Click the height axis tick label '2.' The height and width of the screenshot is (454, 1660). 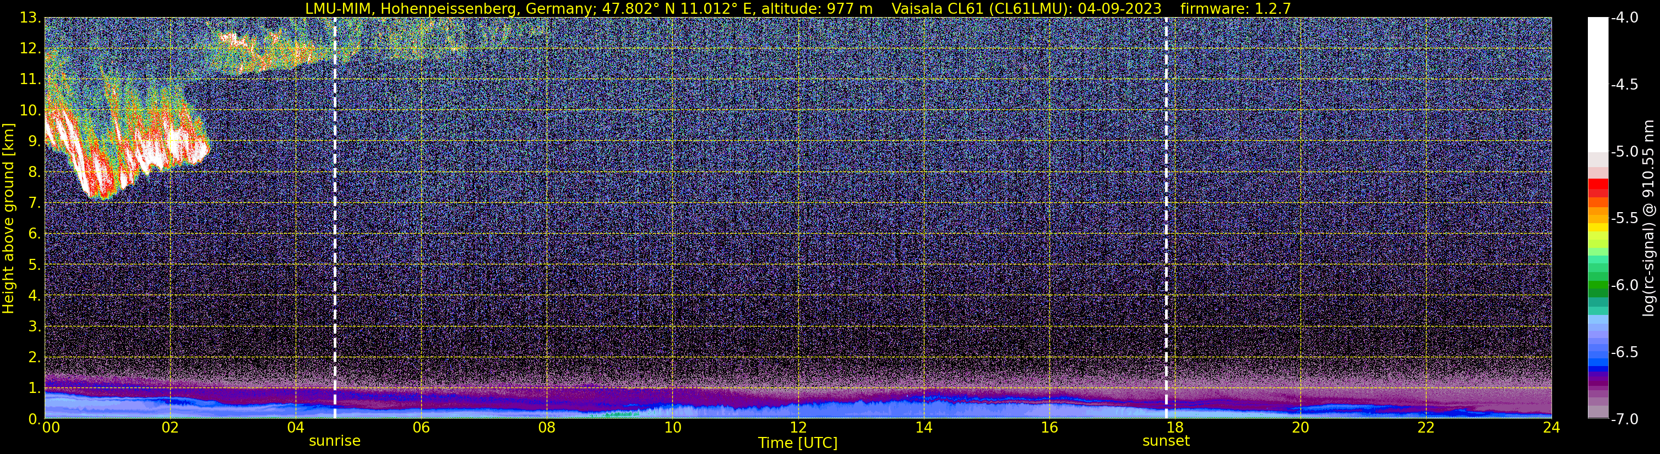click(34, 358)
